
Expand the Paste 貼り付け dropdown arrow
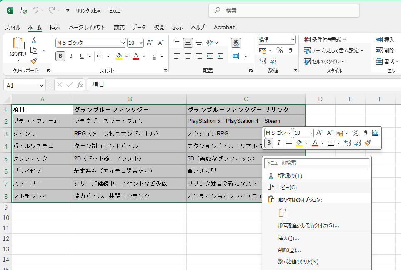click(18, 60)
